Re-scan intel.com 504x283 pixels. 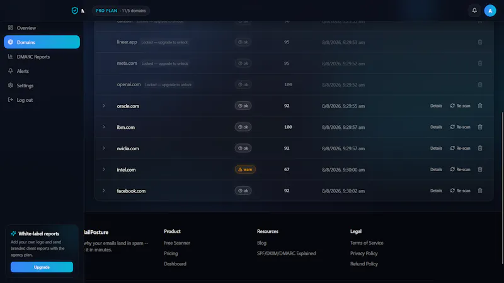[461, 169]
